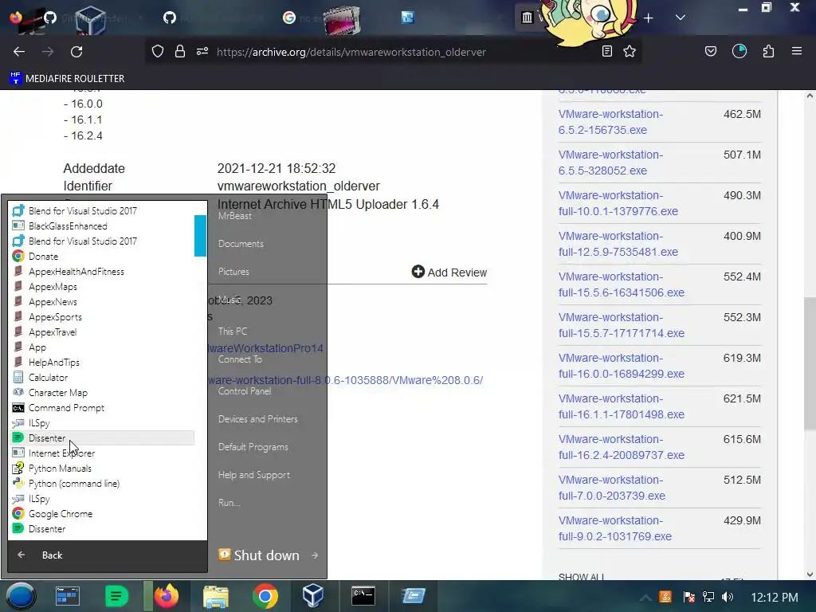This screenshot has height=612, width=816.
Task: Open a new Firefox tab
Action: point(649,18)
